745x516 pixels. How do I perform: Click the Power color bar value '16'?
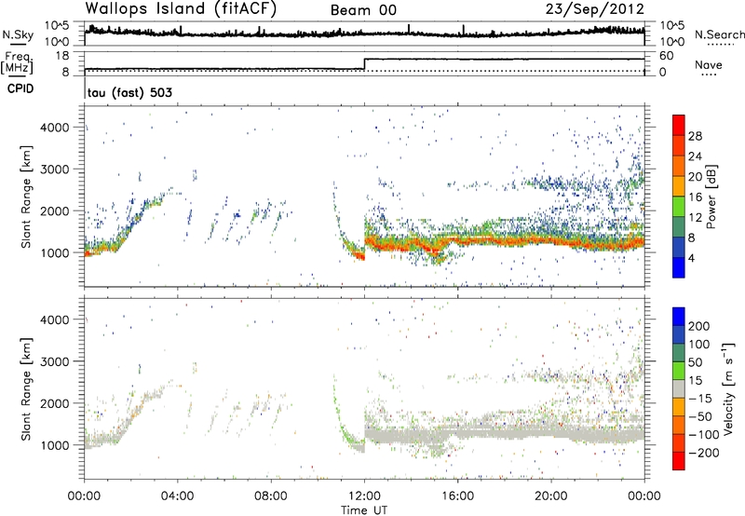[695, 197]
